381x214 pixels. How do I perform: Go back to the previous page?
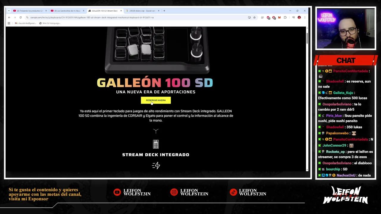tap(9, 18)
